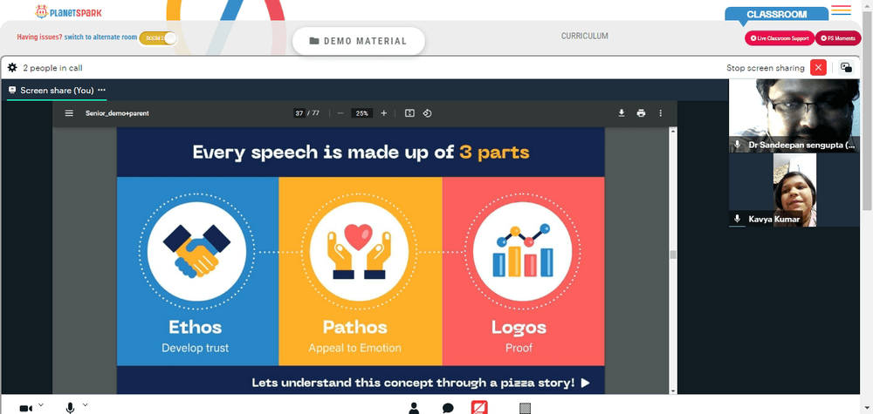Click the fit to page icon
This screenshot has height=414, width=873.
pos(409,112)
